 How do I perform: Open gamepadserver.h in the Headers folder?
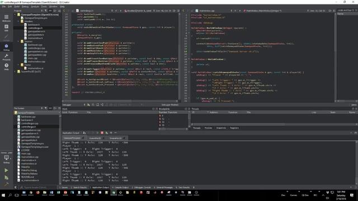(x=36, y=31)
